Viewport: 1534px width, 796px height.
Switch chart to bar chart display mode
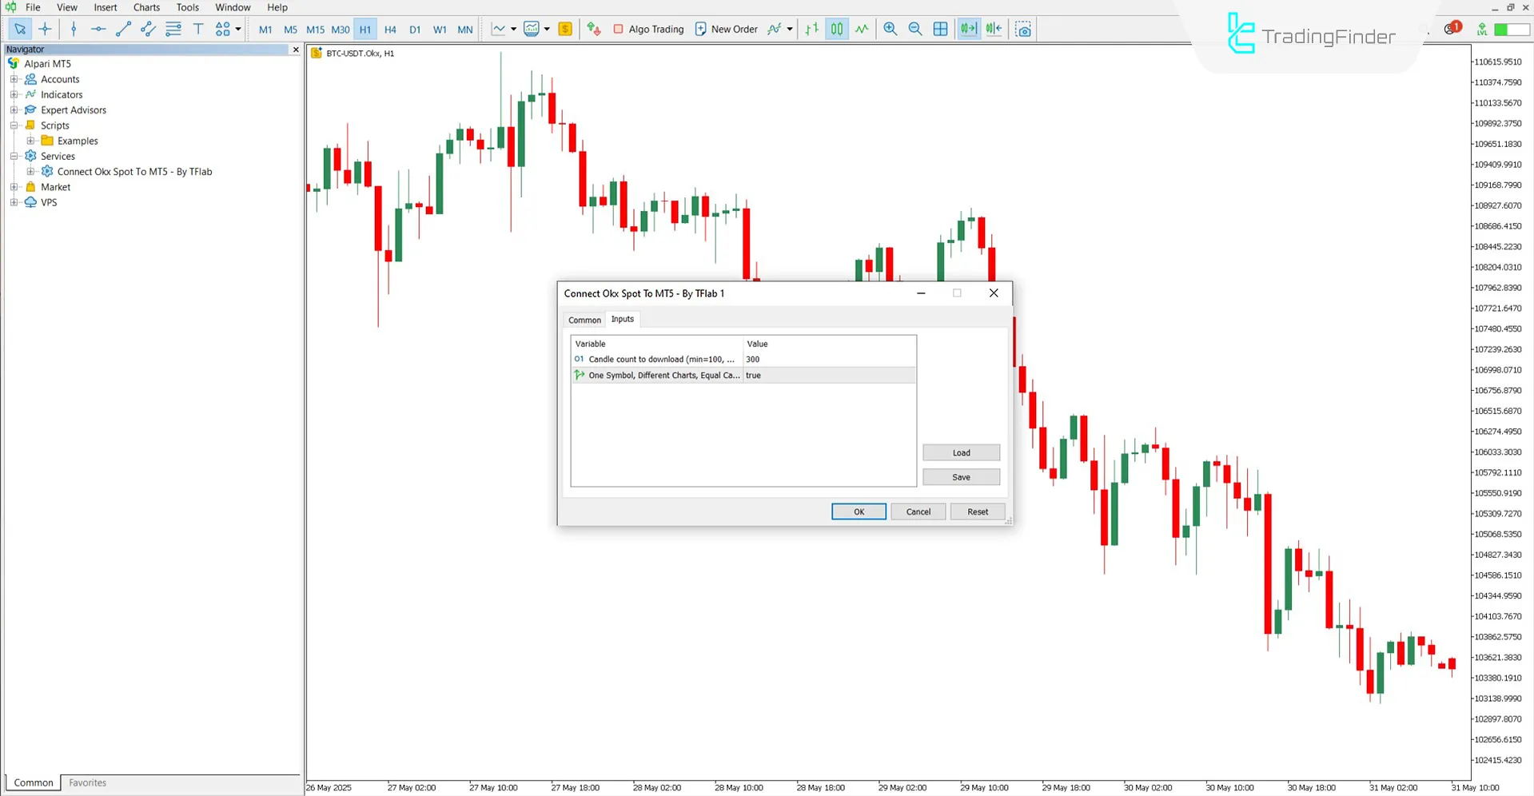coord(811,29)
